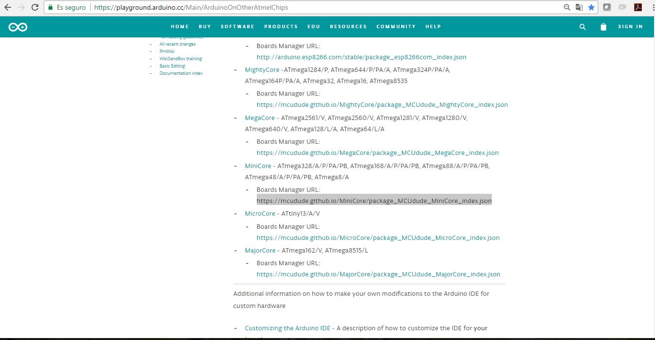
Task: Click the ATmega1284/P chip list text
Action: tap(348, 75)
